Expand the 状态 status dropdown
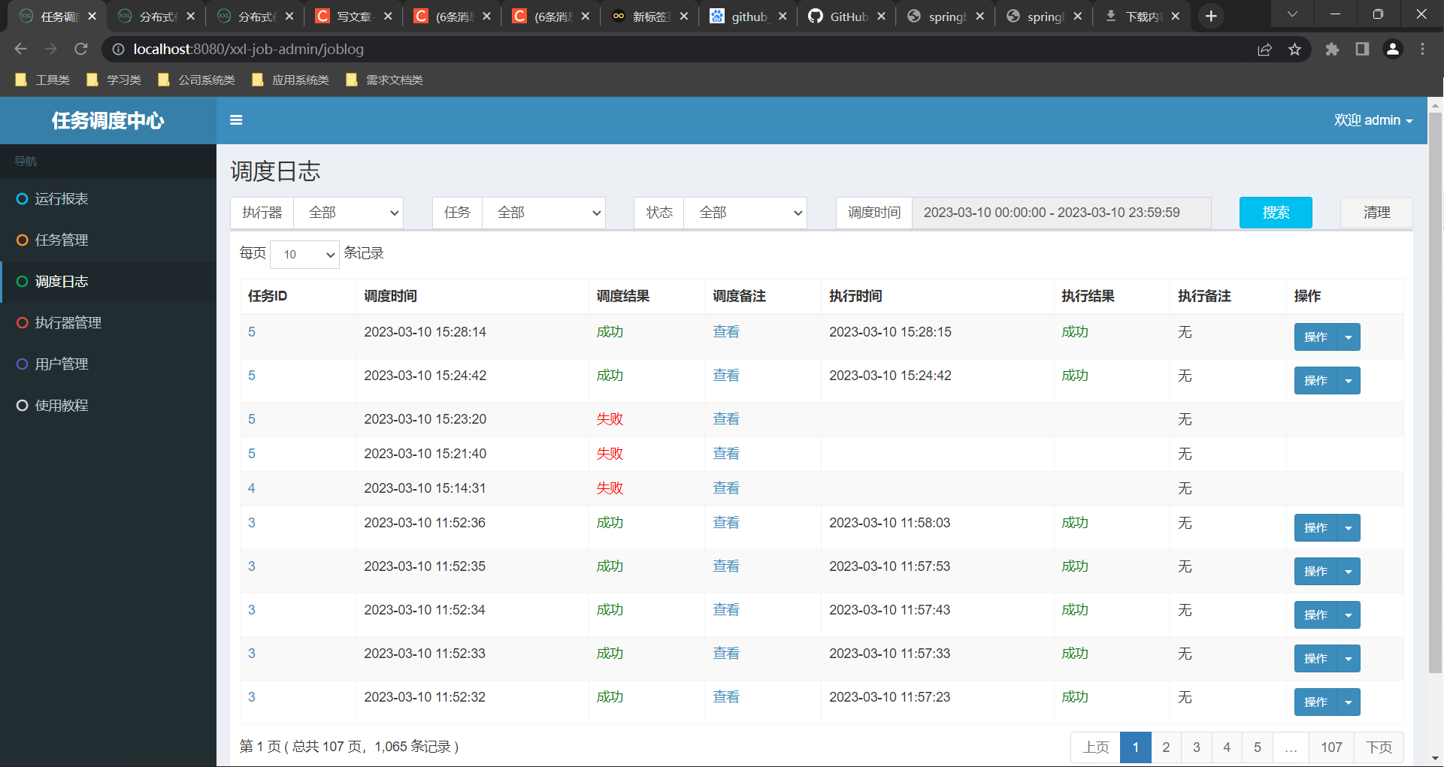1444x767 pixels. [x=745, y=213]
